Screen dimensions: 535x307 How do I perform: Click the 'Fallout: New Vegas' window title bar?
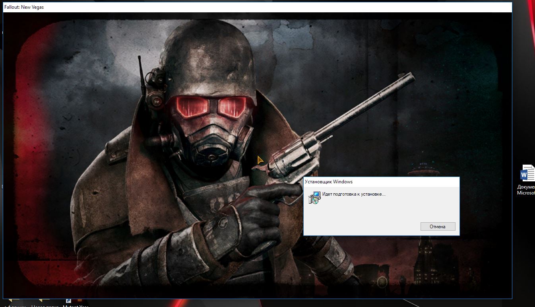[258, 7]
